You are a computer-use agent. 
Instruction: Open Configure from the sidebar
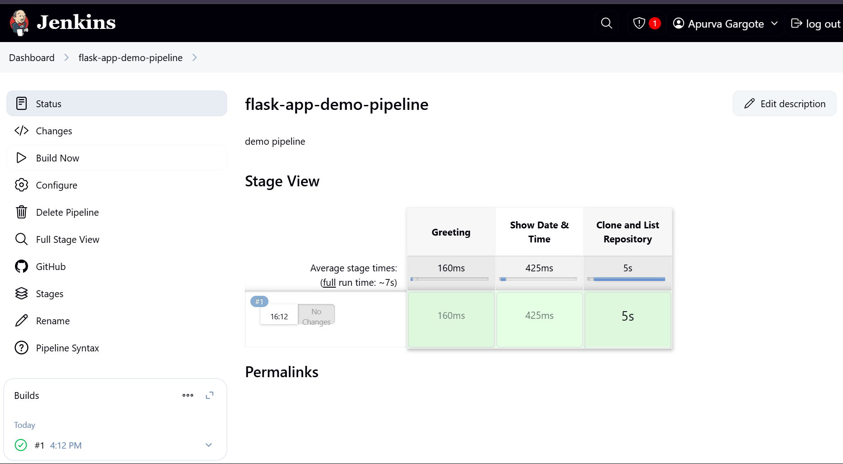point(117,185)
